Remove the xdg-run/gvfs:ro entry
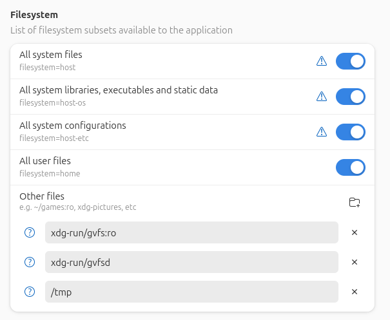This screenshot has width=390, height=320. pyautogui.click(x=355, y=232)
